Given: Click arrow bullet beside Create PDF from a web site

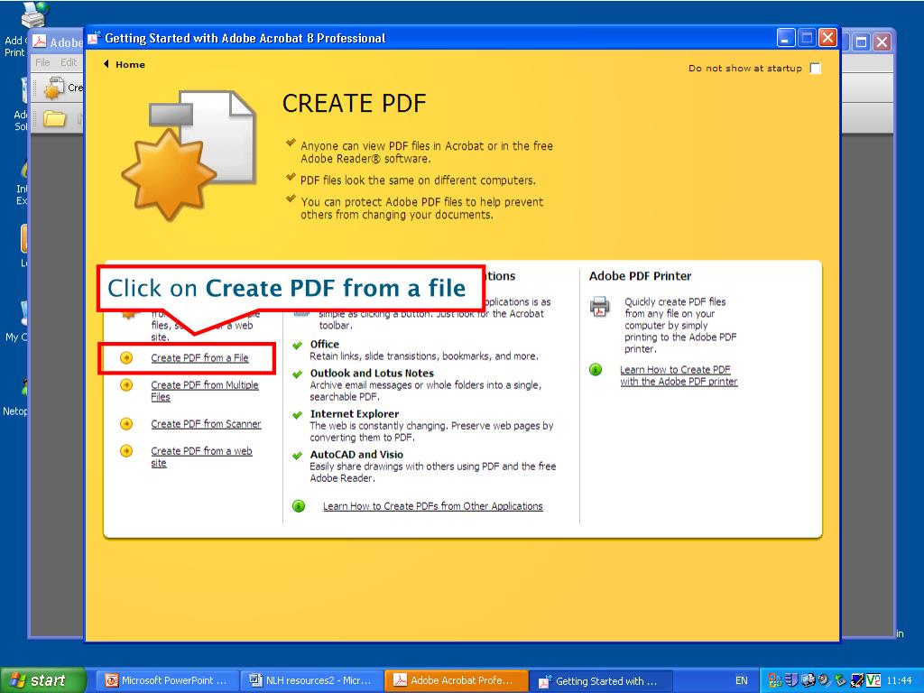Looking at the screenshot, I should pos(126,451).
